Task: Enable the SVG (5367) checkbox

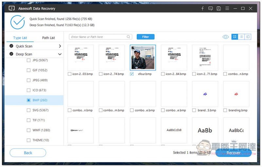Action: tap(28, 110)
